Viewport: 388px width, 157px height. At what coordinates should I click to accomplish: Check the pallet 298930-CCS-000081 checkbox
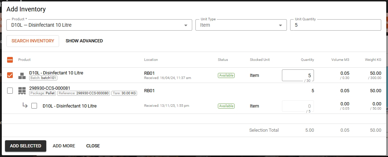10,91
